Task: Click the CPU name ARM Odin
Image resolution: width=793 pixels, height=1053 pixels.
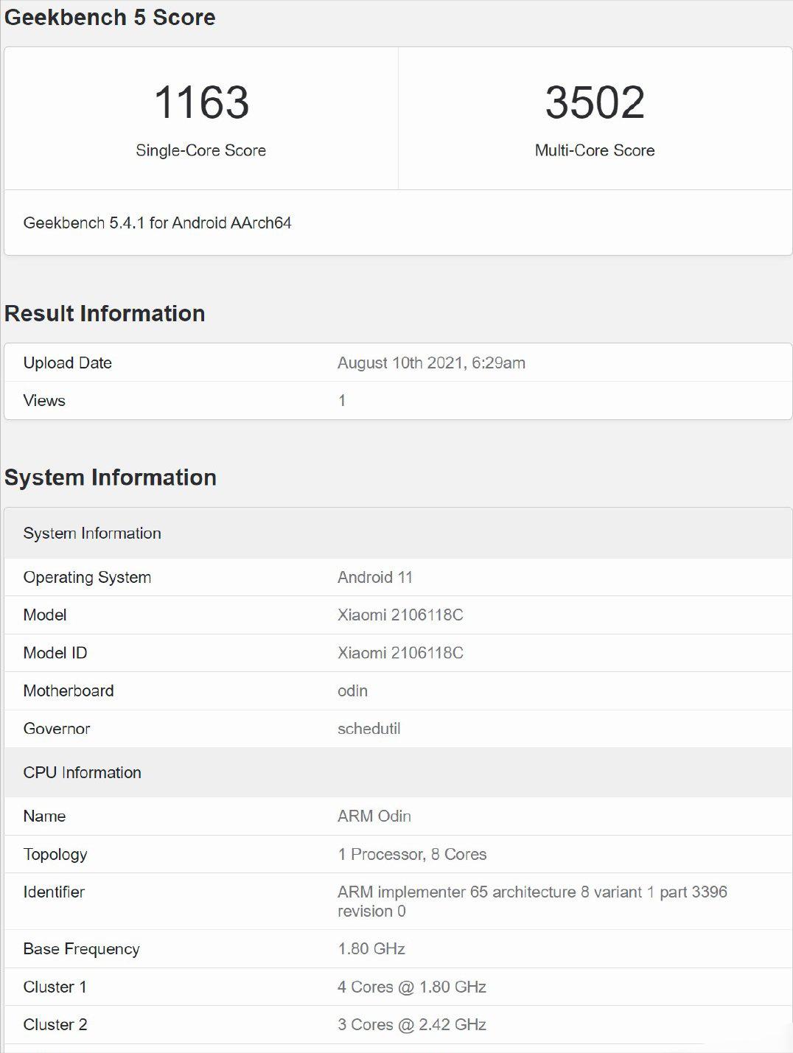Action: click(x=374, y=816)
